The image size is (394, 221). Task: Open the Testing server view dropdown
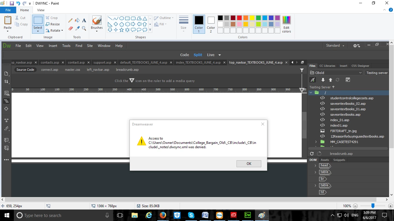point(377,73)
